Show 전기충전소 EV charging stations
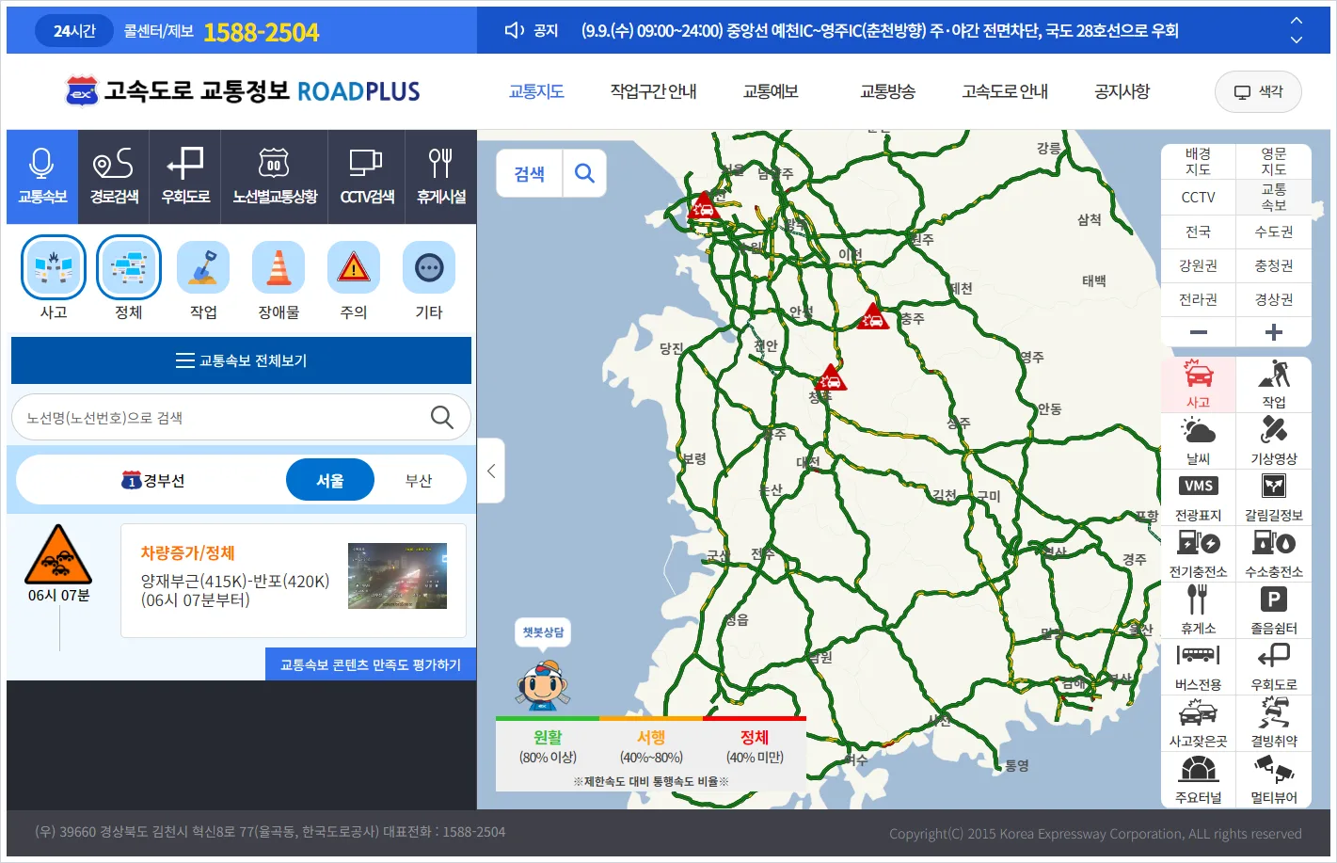The height and width of the screenshot is (863, 1337). 1198,554
